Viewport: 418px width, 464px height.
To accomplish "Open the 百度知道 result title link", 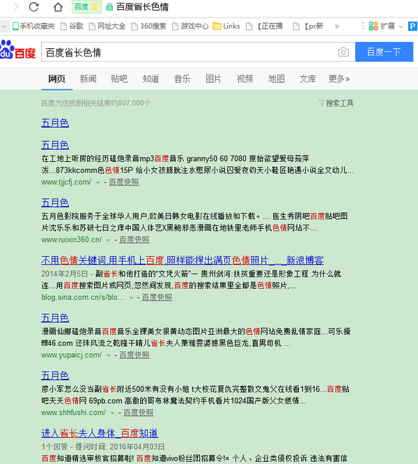I will [100, 433].
